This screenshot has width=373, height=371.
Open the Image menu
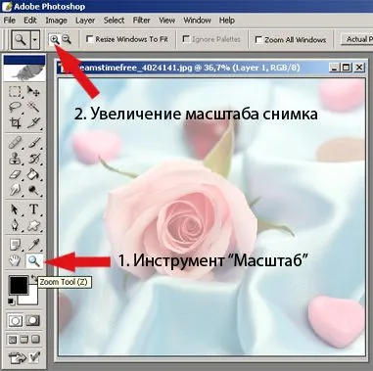pyautogui.click(x=56, y=21)
